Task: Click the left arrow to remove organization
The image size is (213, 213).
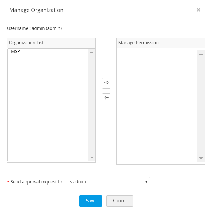Action: (106, 98)
